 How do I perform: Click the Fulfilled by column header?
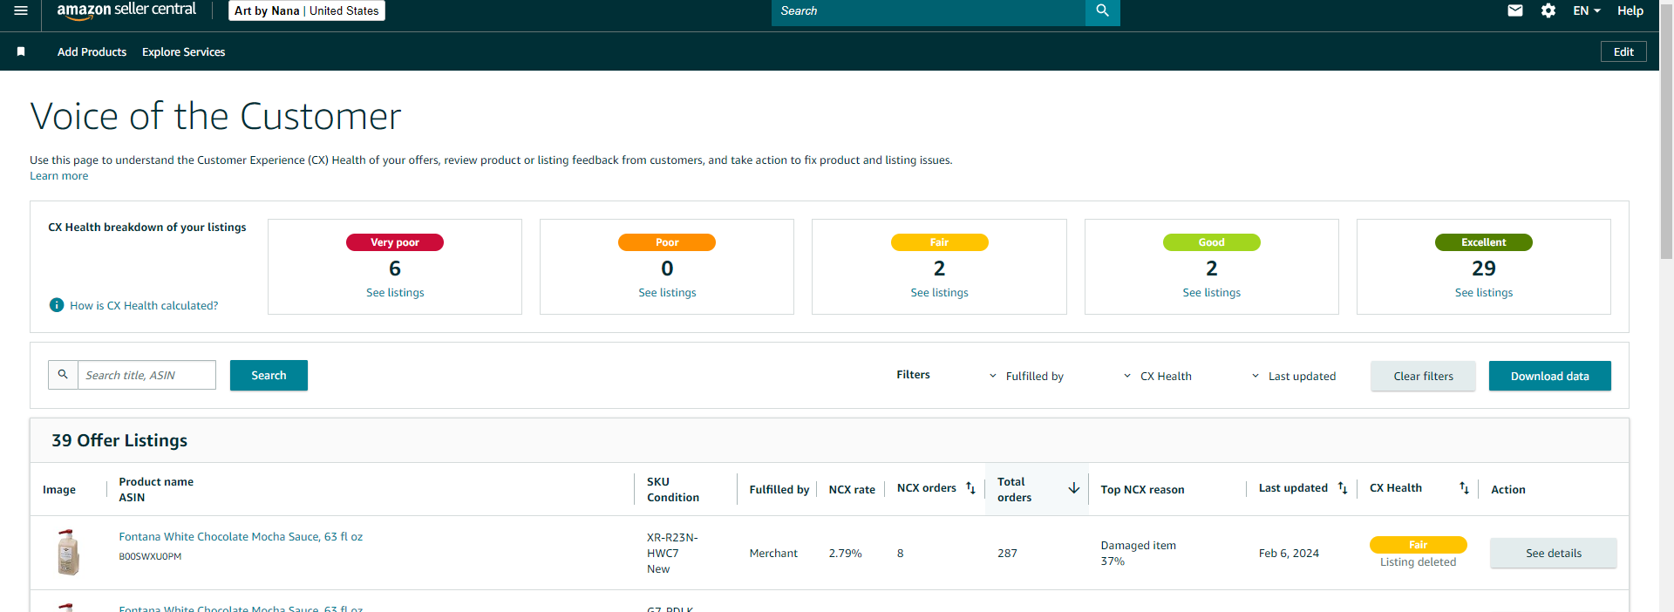[779, 489]
